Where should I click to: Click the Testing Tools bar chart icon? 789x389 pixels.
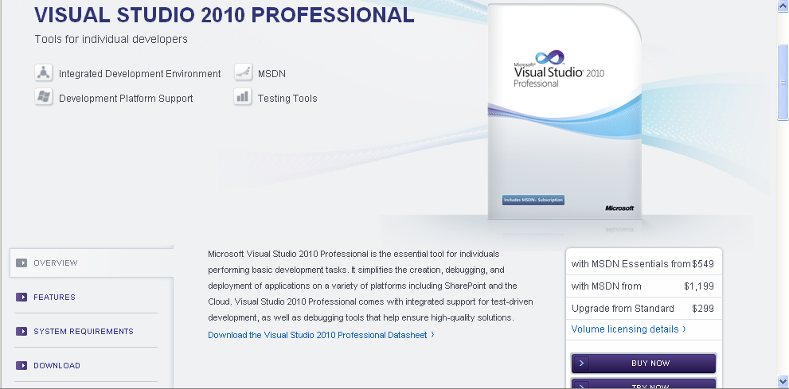point(243,96)
